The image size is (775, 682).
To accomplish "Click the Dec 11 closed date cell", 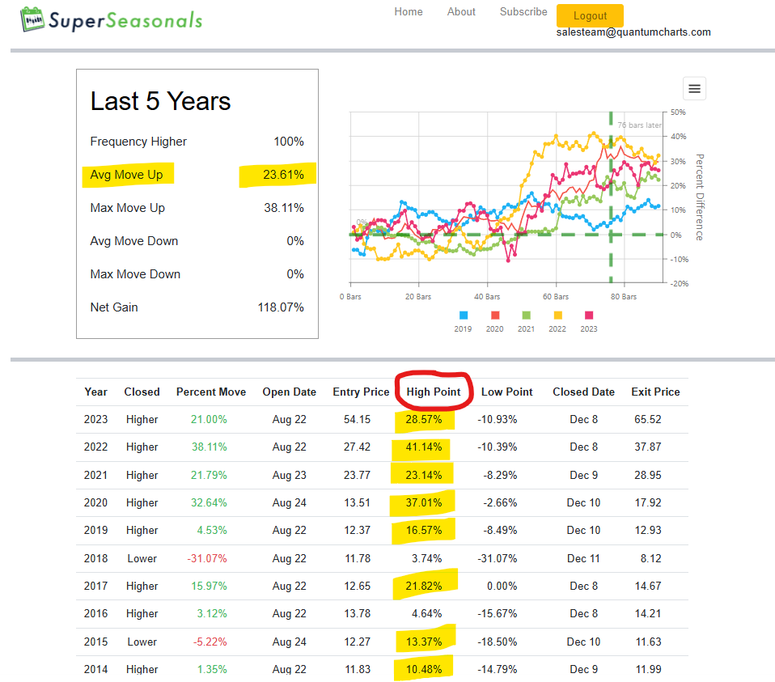I will [x=583, y=558].
